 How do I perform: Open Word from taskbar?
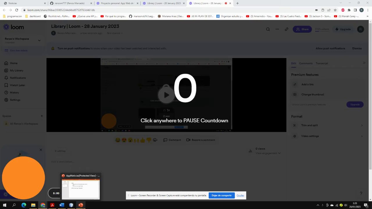point(62,205)
